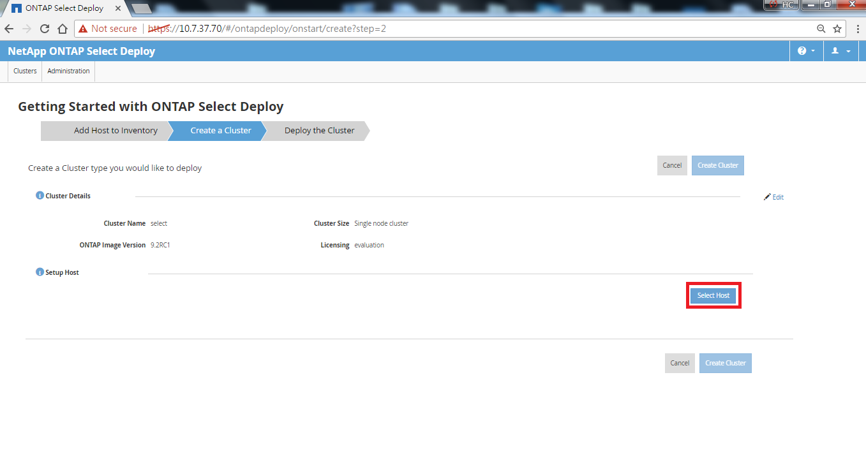Click the Cluster Name label
The height and width of the screenshot is (463, 866).
[124, 224]
